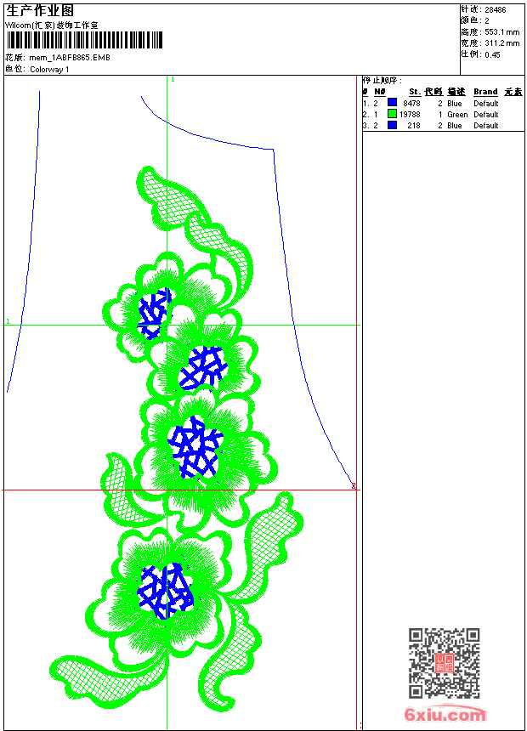Select the blue swatch in stop row 3

392,125
